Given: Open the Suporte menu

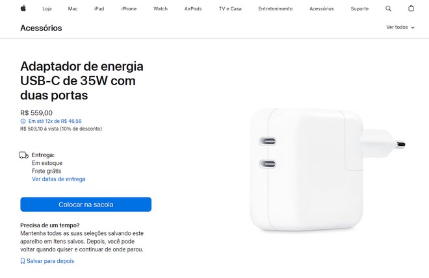Looking at the screenshot, I should pyautogui.click(x=359, y=8).
